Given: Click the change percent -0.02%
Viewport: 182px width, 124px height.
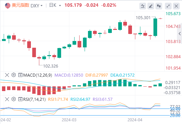Looking at the screenshot, I should point(109,5).
